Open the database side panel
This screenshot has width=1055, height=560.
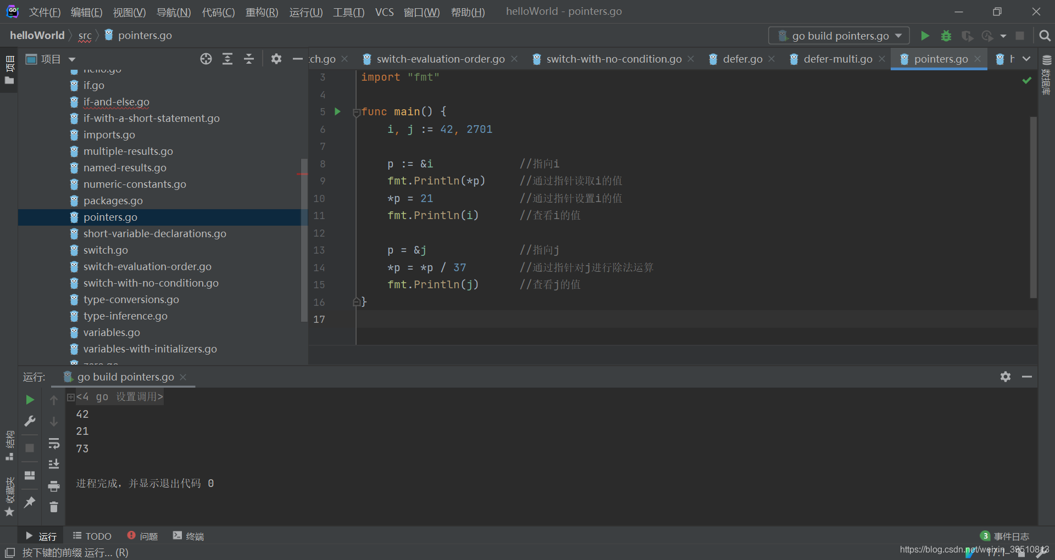point(1047,74)
